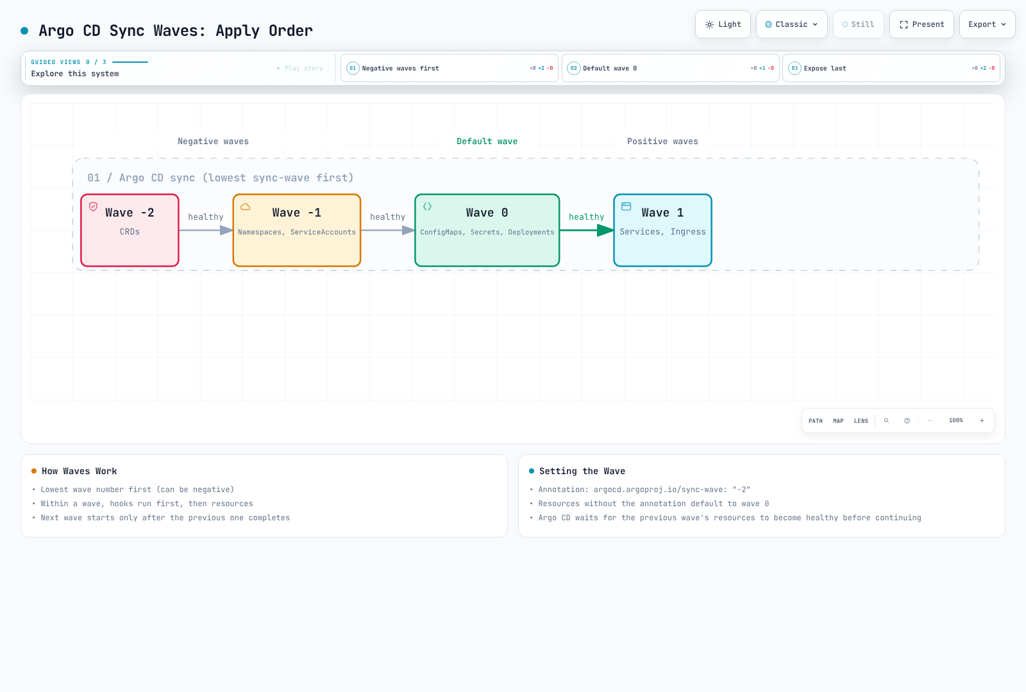Click the 02 step badge
The image size is (1026, 692).
(x=574, y=68)
